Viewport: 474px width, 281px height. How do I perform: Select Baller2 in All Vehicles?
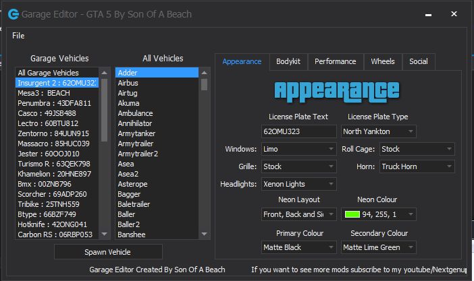pyautogui.click(x=157, y=224)
